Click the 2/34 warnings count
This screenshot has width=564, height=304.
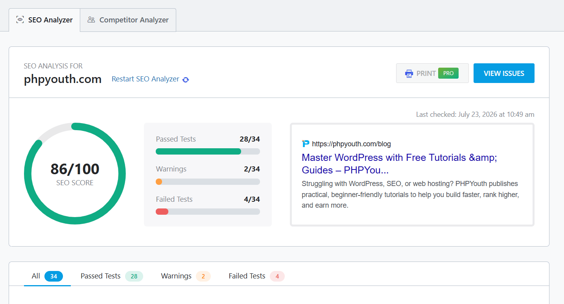point(252,169)
